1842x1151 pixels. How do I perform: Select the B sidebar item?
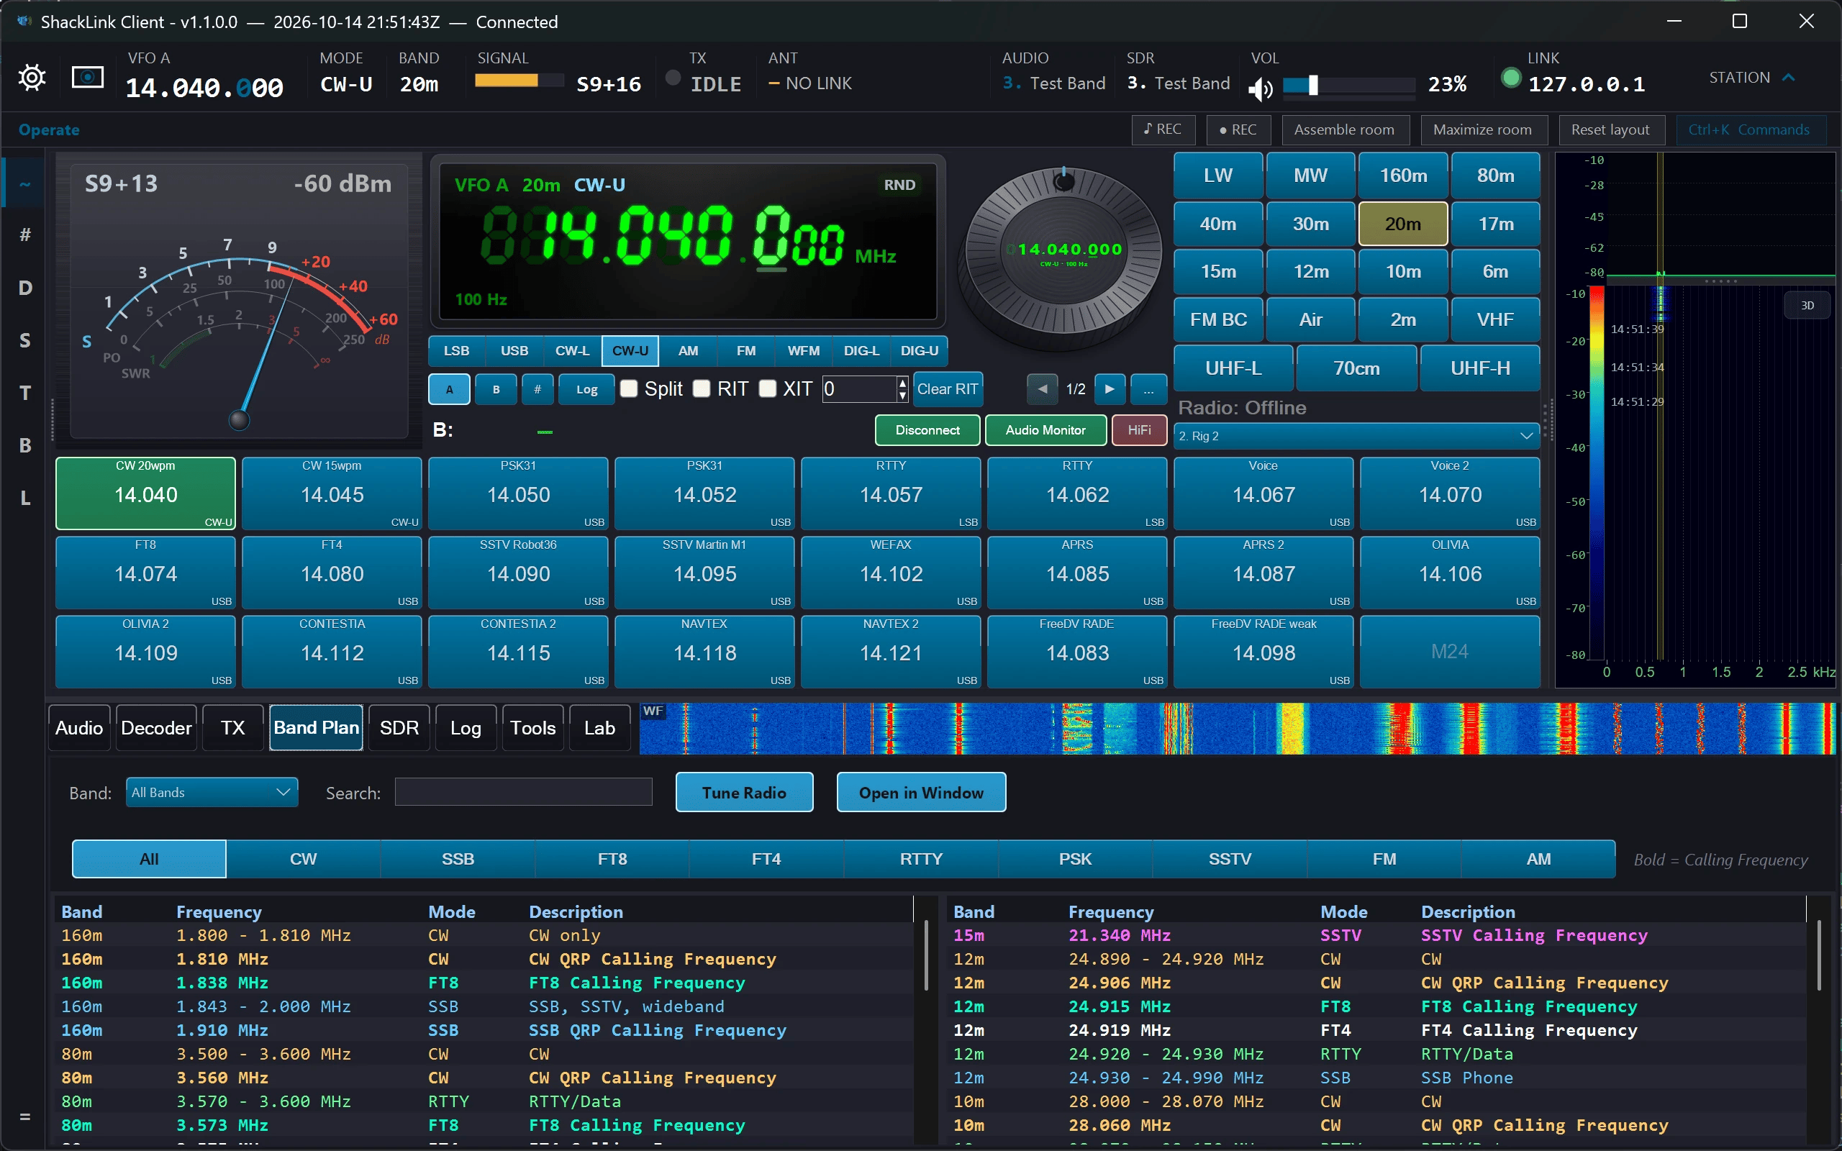coord(25,445)
